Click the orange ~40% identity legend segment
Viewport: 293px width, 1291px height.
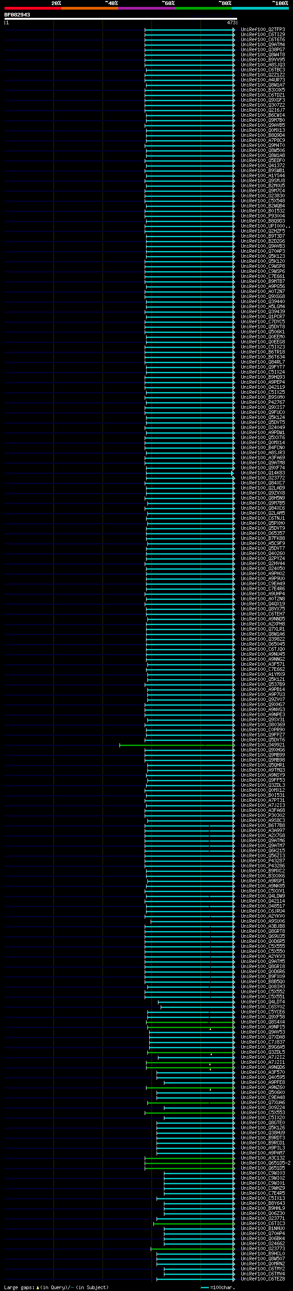90,8
